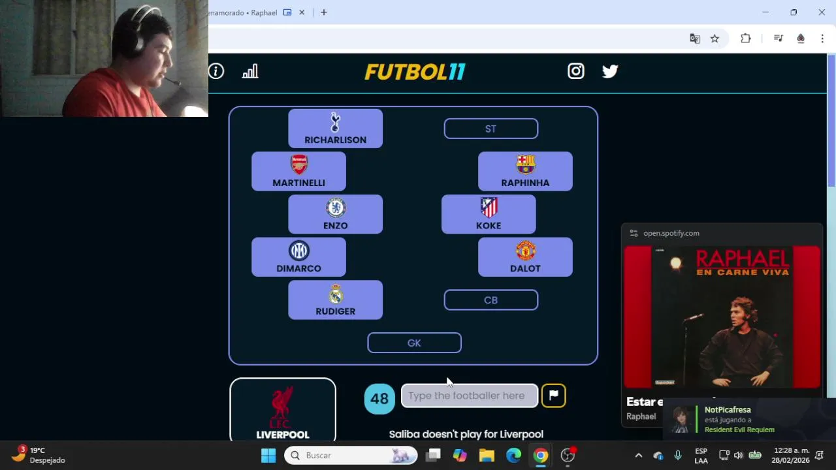Viewport: 836px width, 470px height.
Task: Click NotPicafresa notification avatar
Action: click(x=681, y=420)
